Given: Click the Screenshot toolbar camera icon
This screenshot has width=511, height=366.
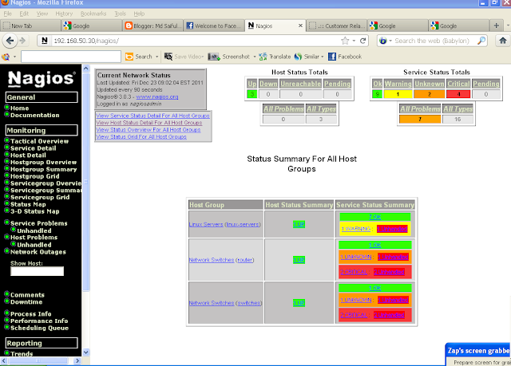Looking at the screenshot, I should point(214,57).
